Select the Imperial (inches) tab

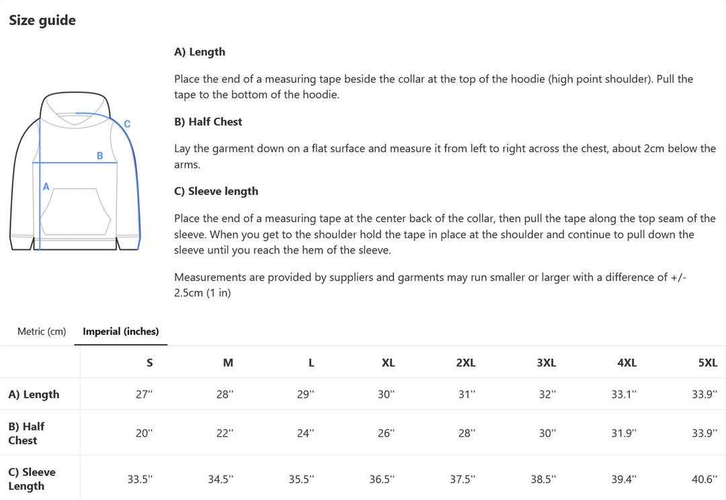[x=121, y=331]
